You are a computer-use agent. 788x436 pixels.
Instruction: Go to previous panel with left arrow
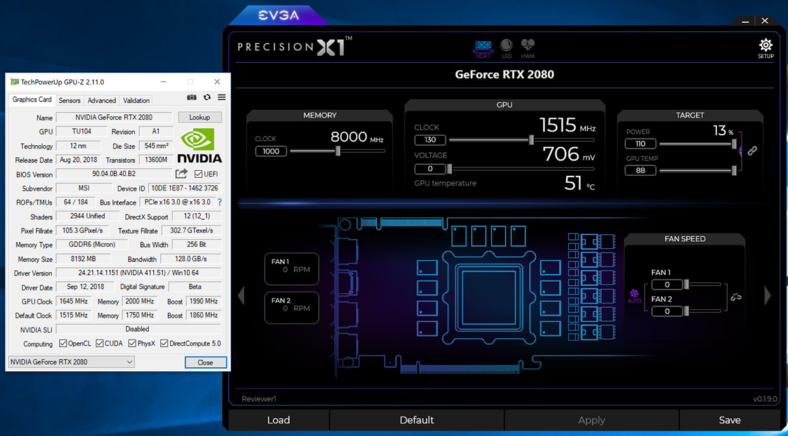(241, 295)
